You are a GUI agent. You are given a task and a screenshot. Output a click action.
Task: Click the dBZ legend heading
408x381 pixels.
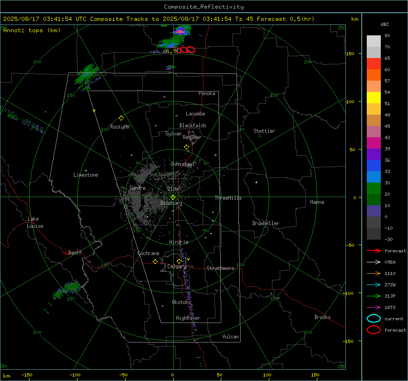(x=384, y=24)
